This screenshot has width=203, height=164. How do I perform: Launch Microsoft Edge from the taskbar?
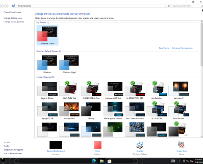pyautogui.click(x=94, y=161)
